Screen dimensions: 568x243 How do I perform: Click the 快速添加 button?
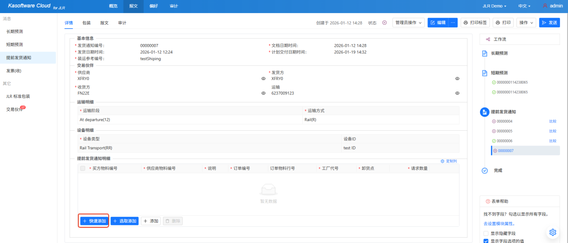94,221
